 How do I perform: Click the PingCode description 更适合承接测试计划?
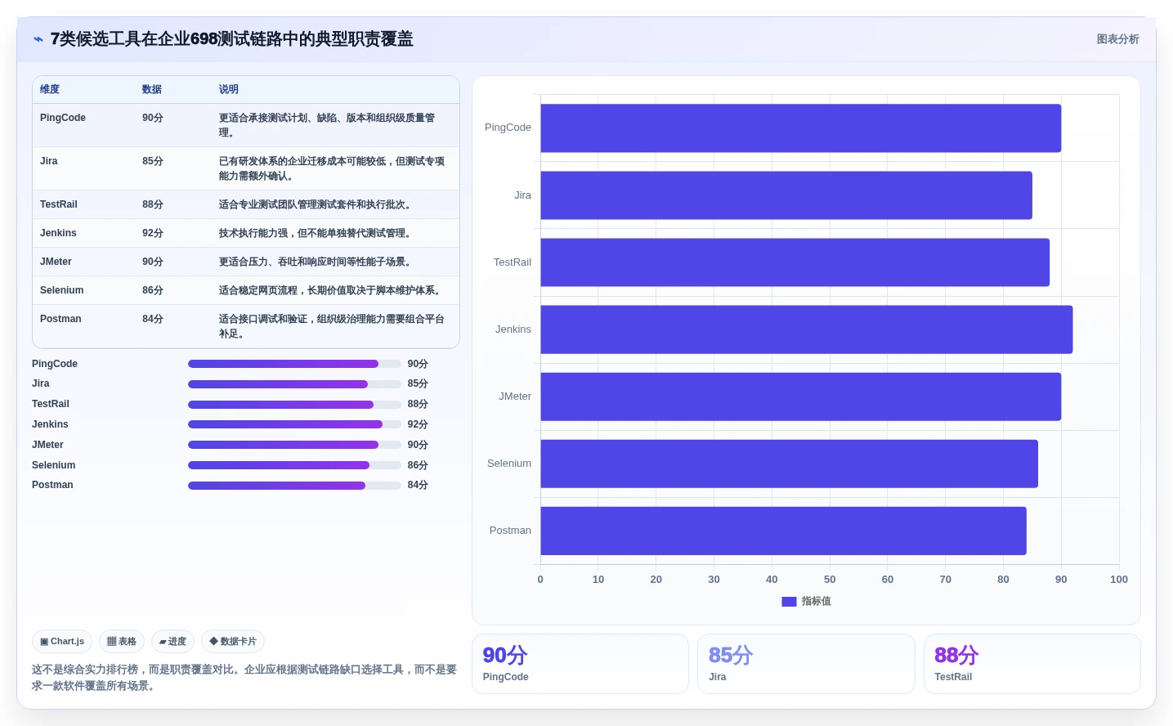[327, 125]
